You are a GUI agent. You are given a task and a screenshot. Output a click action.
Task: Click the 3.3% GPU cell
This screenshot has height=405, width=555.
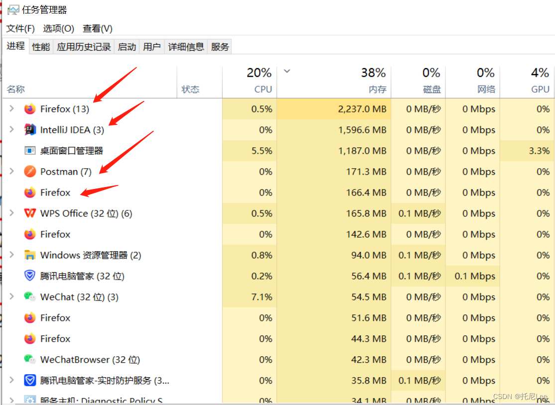click(528, 151)
